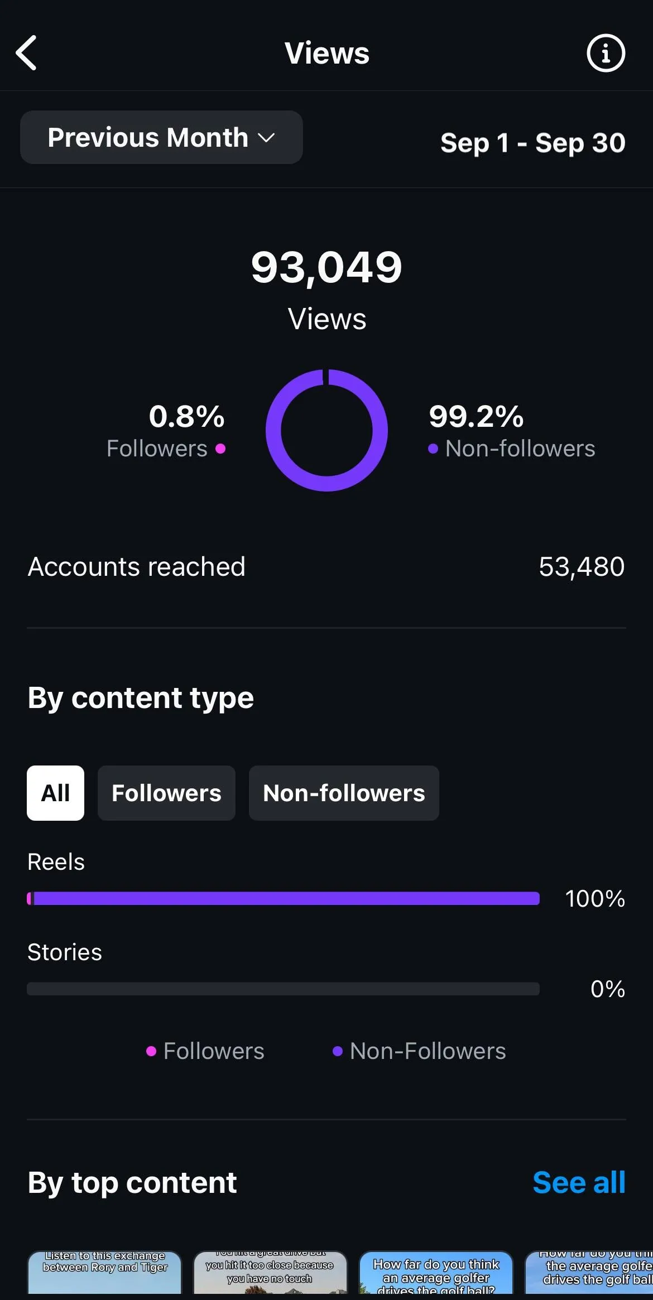Tap the purple views donut chart
This screenshot has height=1300, width=653.
click(x=326, y=430)
